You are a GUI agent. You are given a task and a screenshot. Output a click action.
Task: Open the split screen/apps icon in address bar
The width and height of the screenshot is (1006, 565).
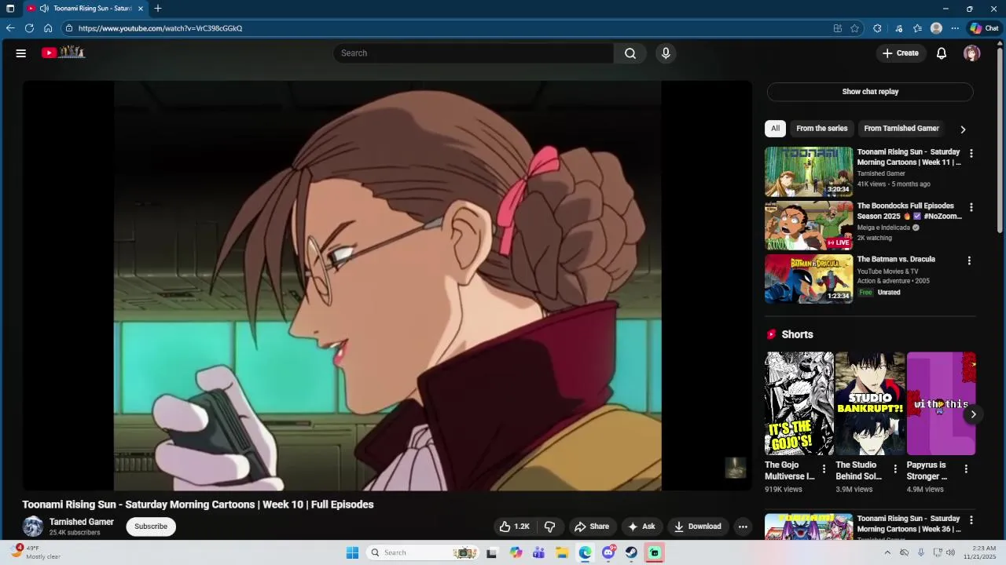pos(838,28)
